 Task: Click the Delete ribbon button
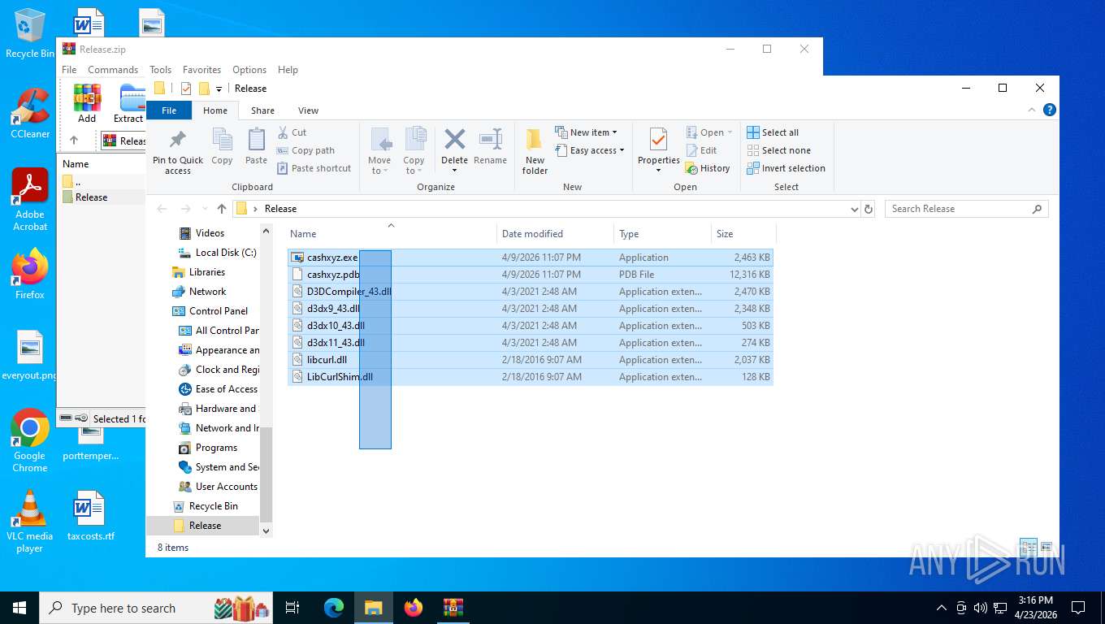[x=454, y=151]
